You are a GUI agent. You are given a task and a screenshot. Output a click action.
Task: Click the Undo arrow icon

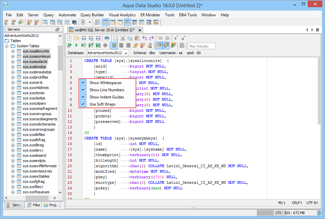[x=145, y=38]
